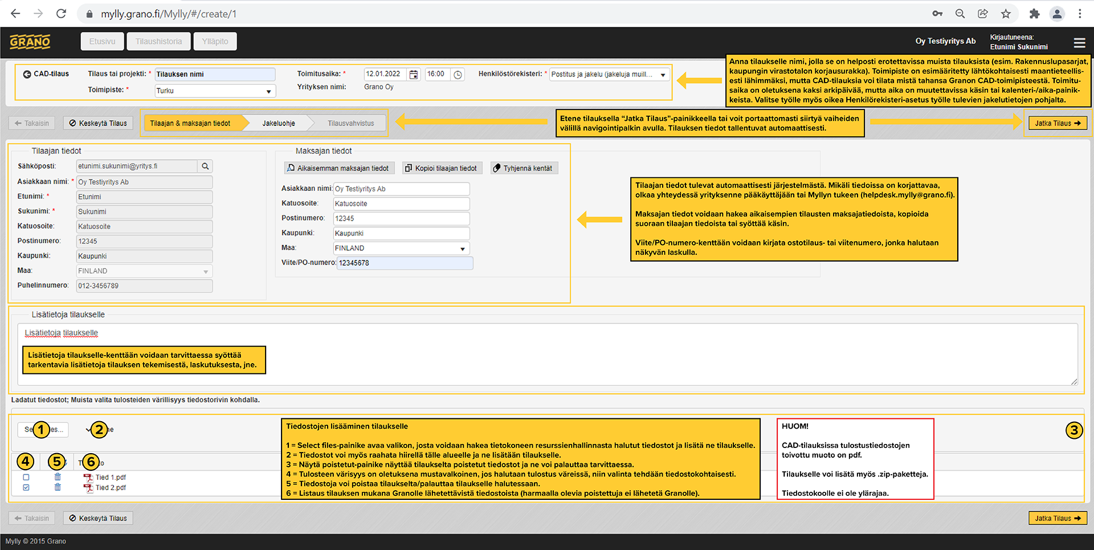Click the Grano logo
The width and height of the screenshot is (1094, 550).
(x=30, y=42)
